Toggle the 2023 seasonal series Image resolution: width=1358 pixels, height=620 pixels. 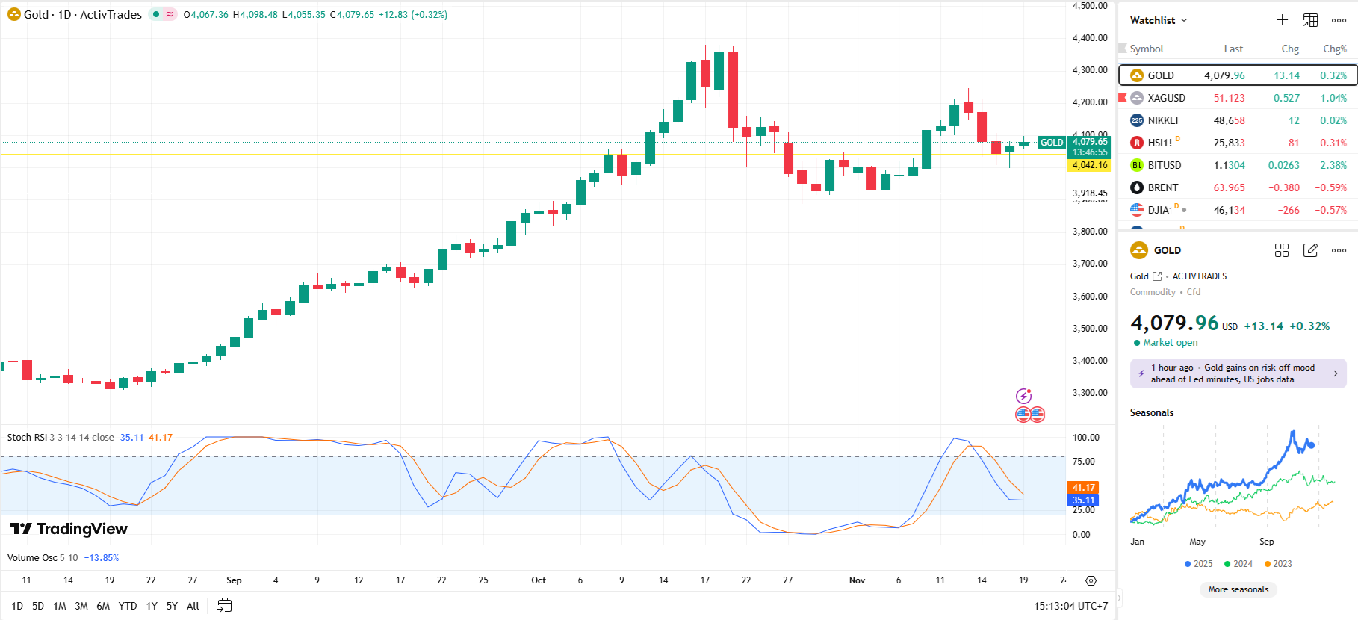click(1278, 564)
